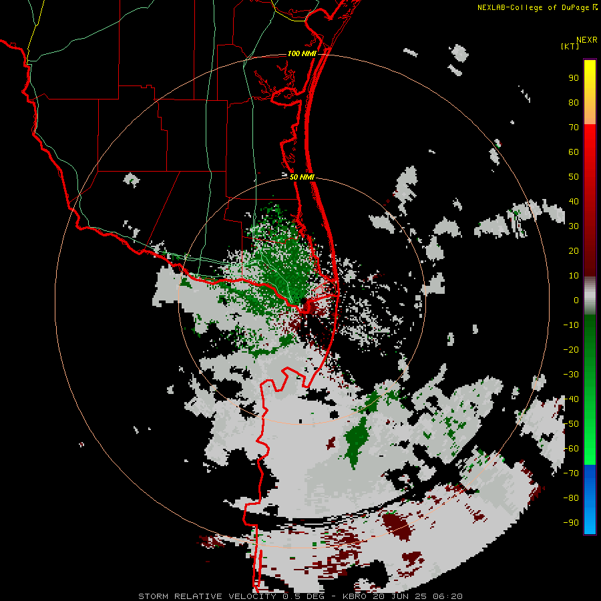Click the 30 value on velocity scale
601x601 pixels.
click(x=574, y=226)
